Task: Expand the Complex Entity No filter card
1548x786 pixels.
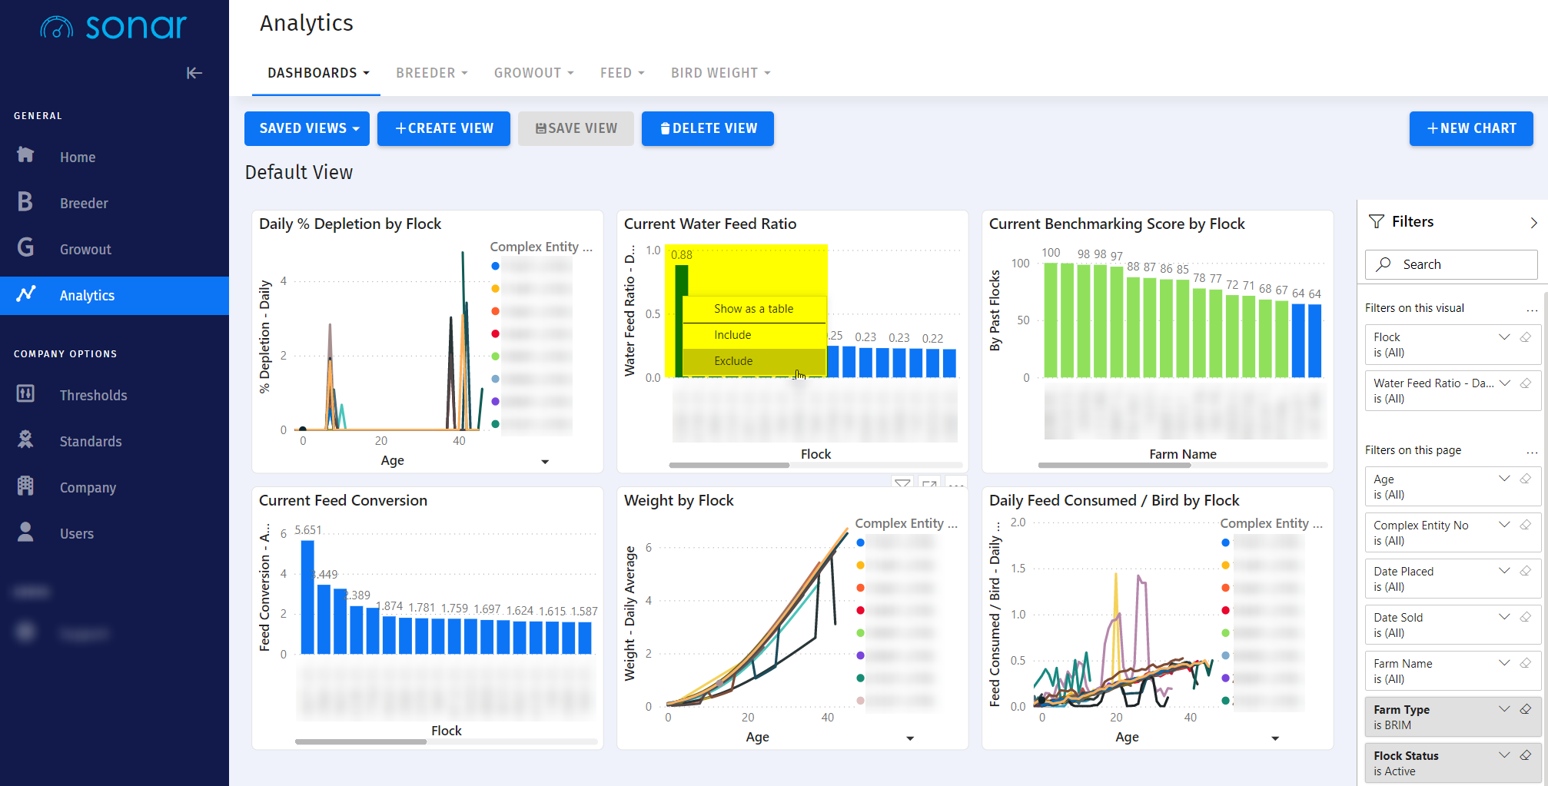Action: (1504, 525)
